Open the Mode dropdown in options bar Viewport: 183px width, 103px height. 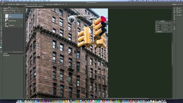point(20,4)
